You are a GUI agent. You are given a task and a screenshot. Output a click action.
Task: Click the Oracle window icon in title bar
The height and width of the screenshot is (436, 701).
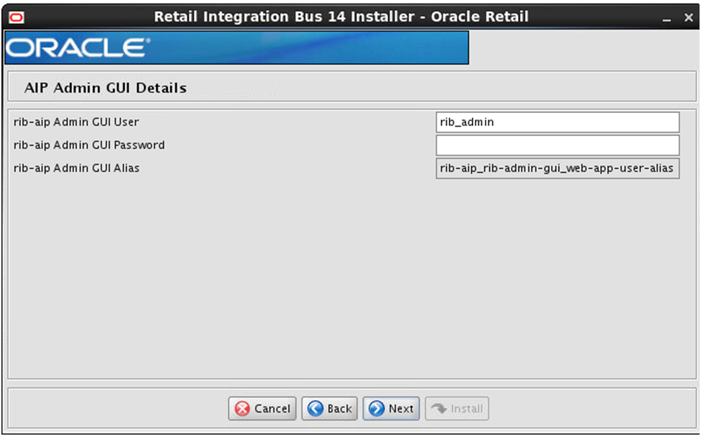pyautogui.click(x=17, y=17)
